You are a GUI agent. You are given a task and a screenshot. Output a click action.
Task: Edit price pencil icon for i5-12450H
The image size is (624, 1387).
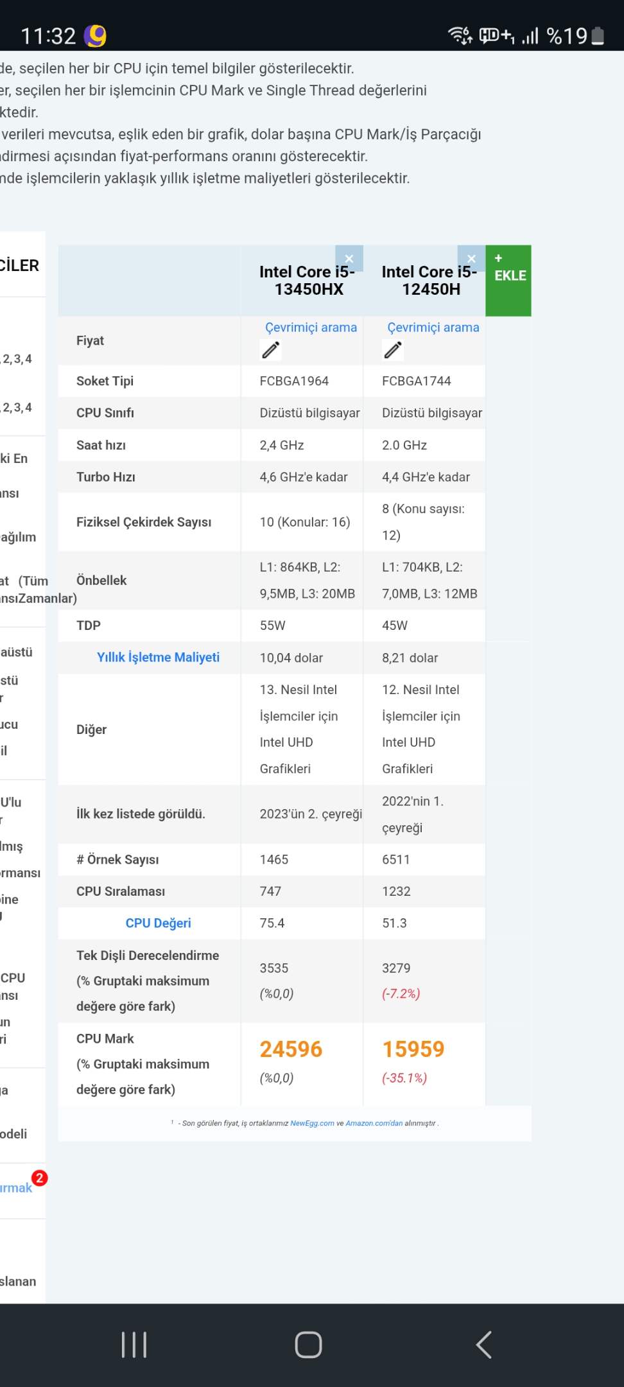pyautogui.click(x=393, y=350)
